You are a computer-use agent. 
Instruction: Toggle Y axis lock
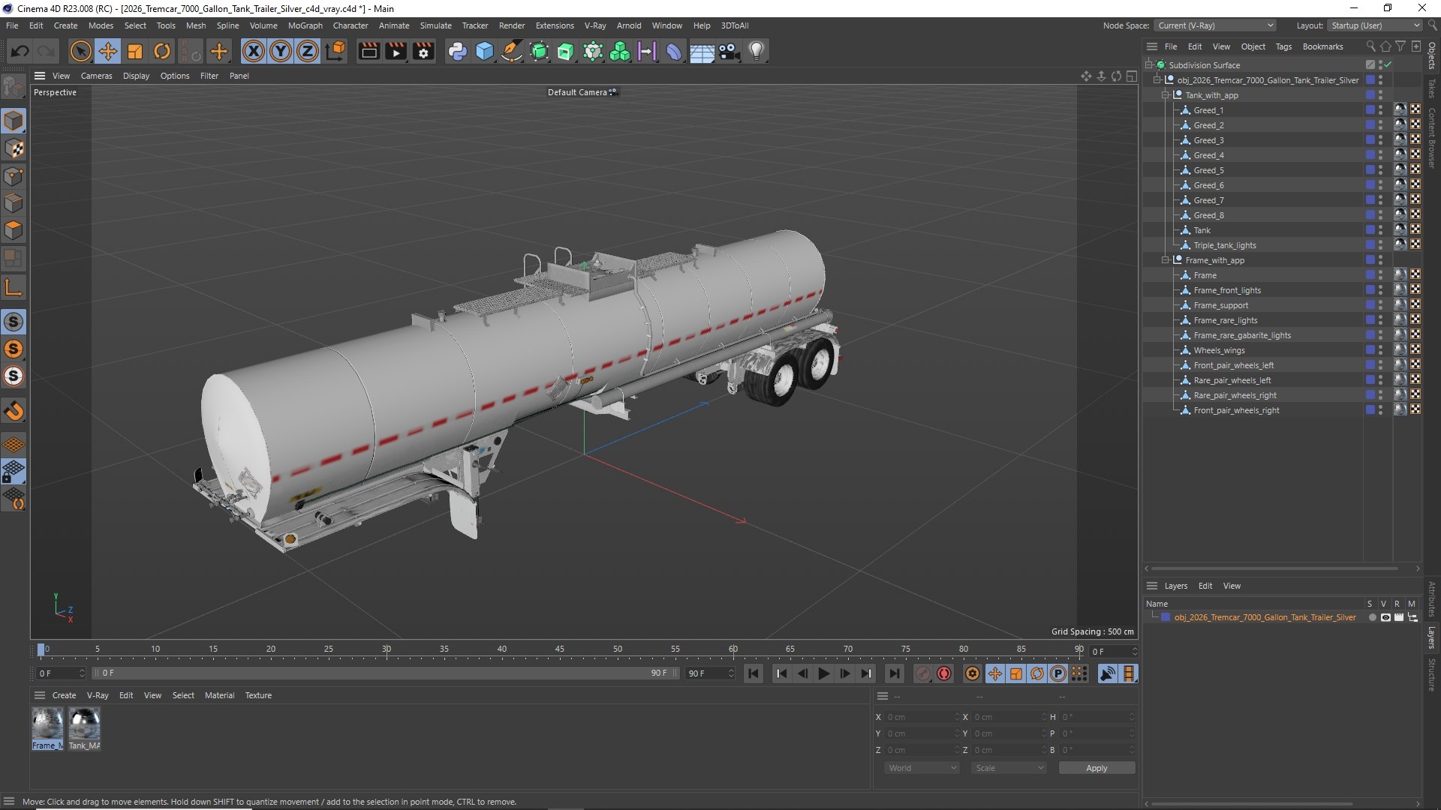281,51
